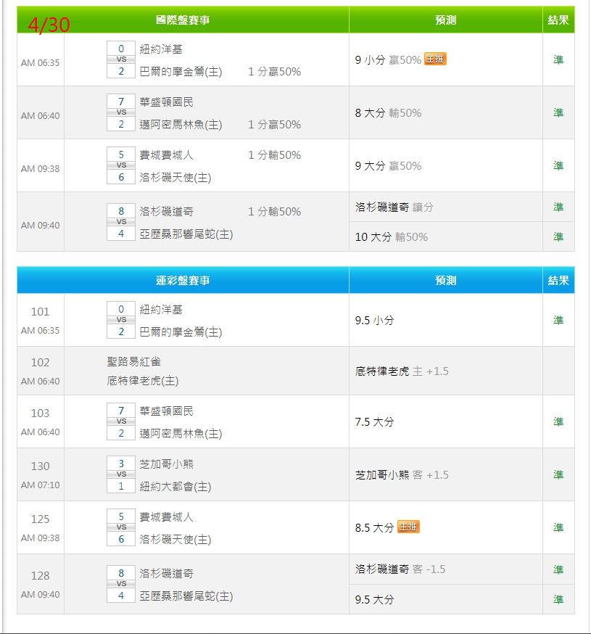
Task: Click 準 result for 洛杉磯道奇 讓分
Action: point(558,207)
